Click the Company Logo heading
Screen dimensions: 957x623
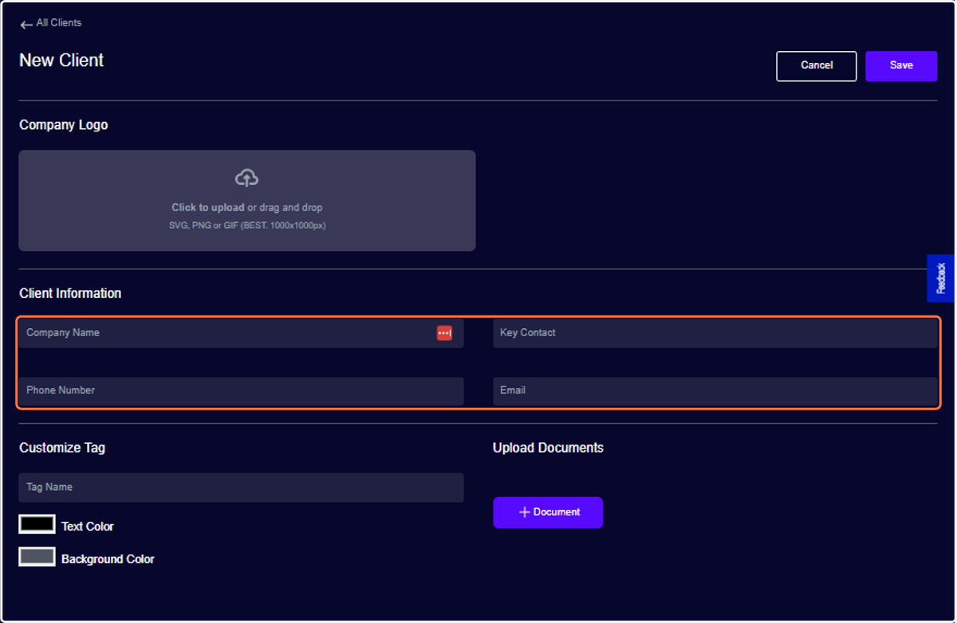coord(64,125)
